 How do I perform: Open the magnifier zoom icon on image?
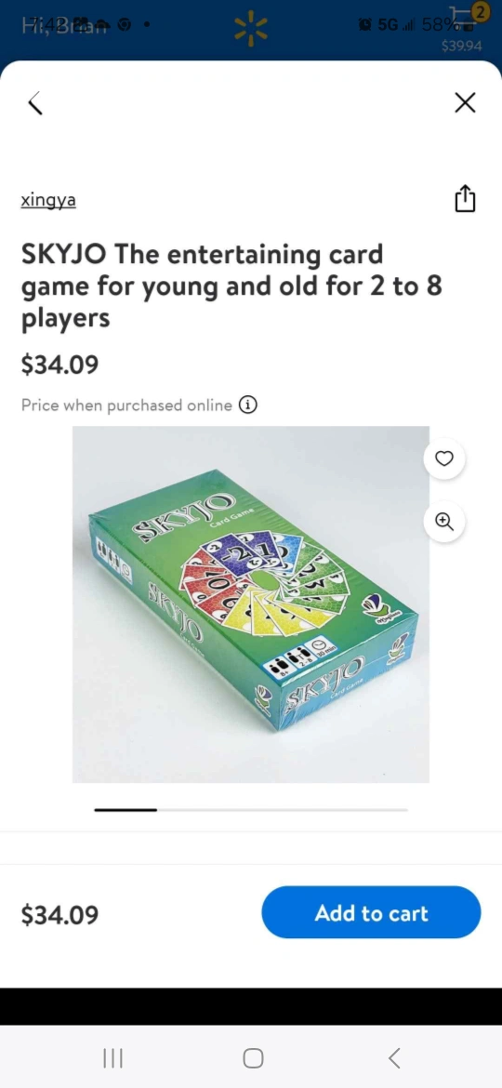point(443,521)
